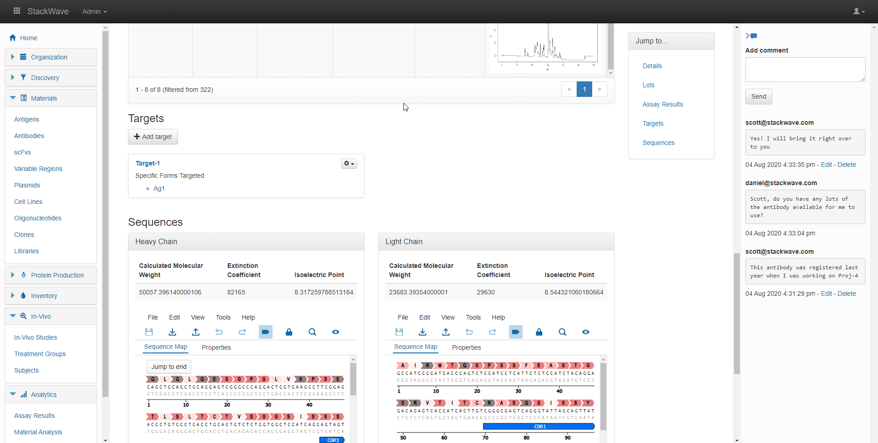The height and width of the screenshot is (443, 878).
Task: Click the save icon in Heavy Chain toolbar
Action: tap(149, 332)
